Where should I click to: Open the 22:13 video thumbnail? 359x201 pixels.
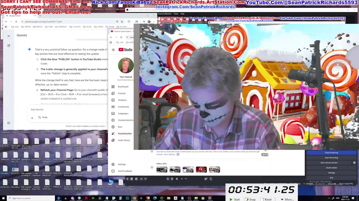pos(175,169)
